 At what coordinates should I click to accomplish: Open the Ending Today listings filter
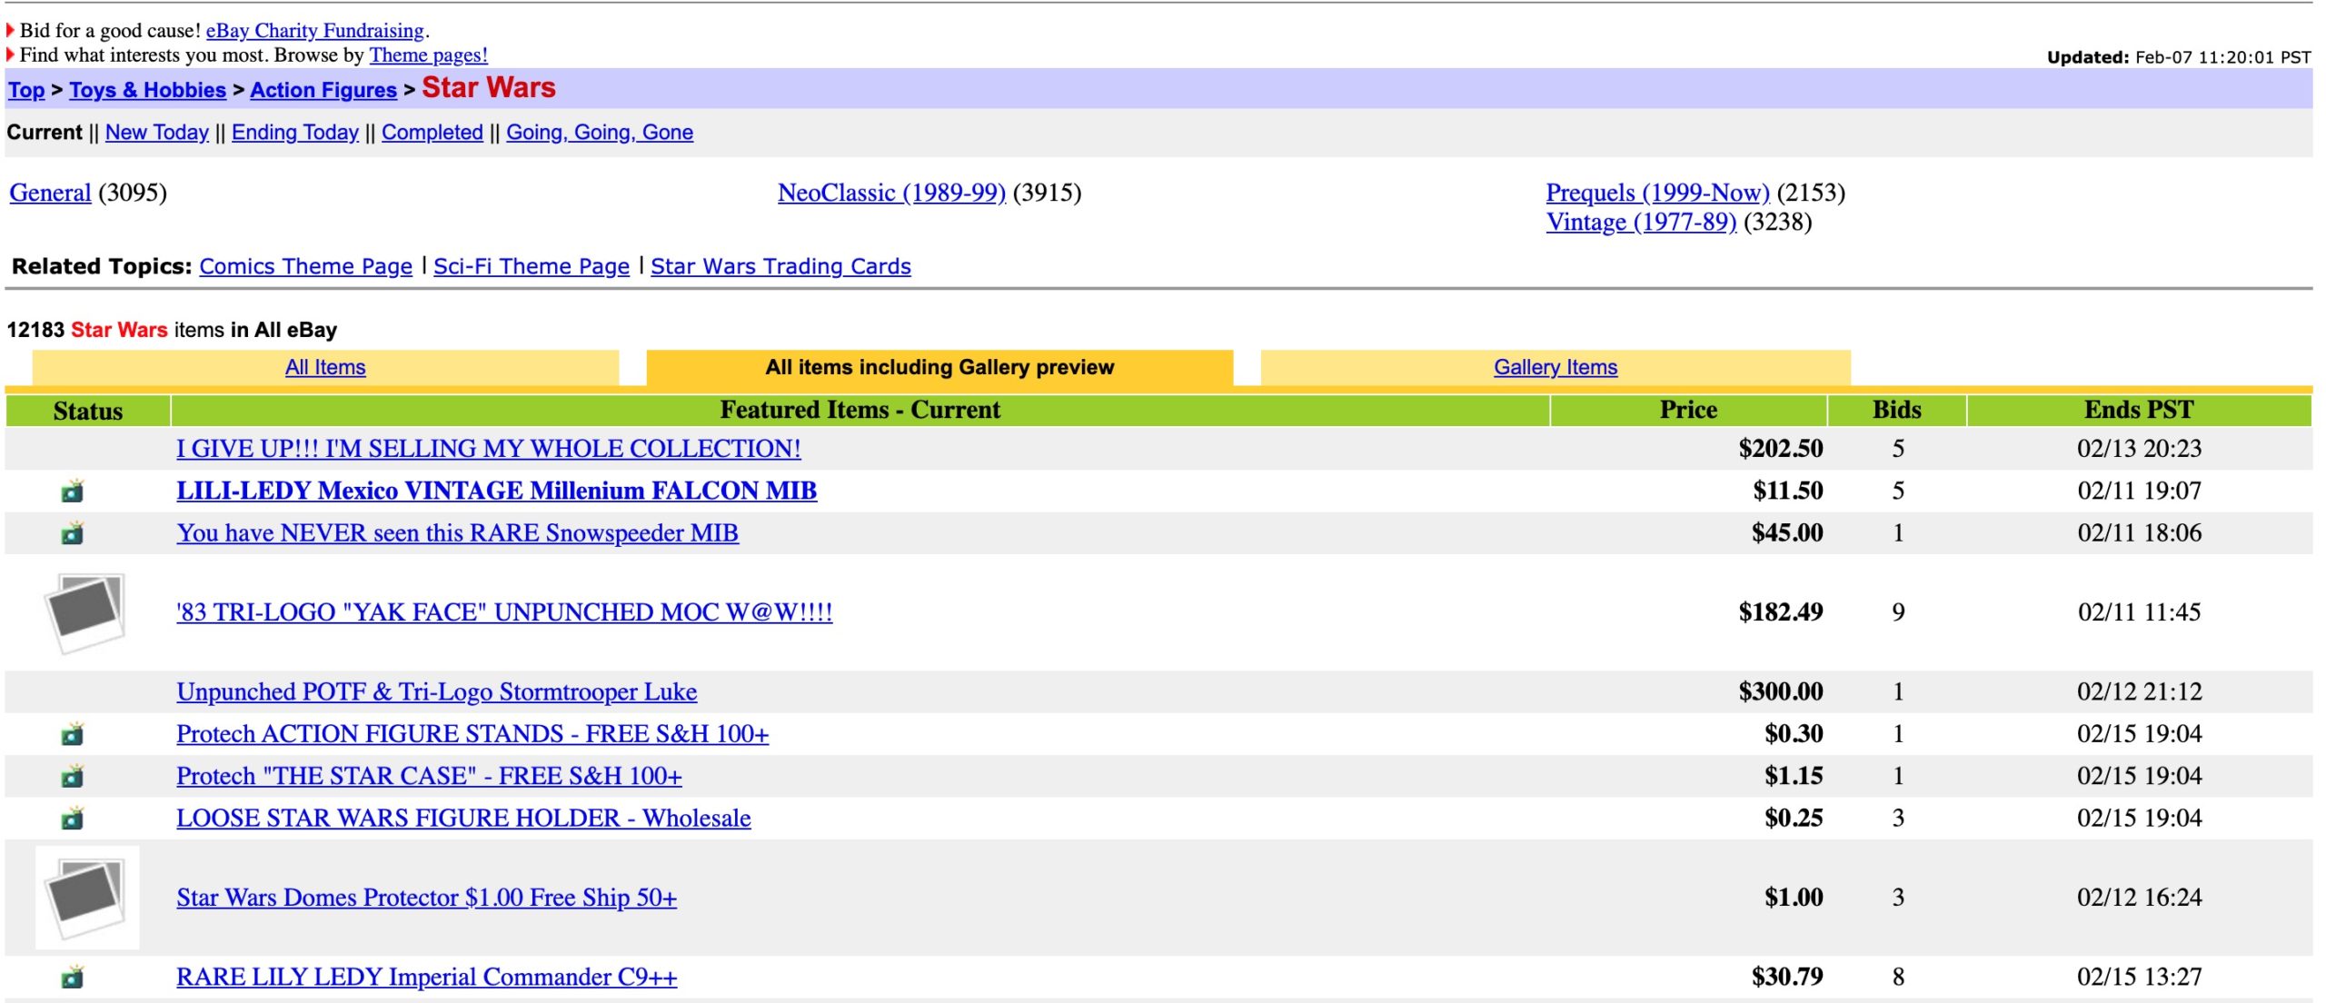point(294,133)
